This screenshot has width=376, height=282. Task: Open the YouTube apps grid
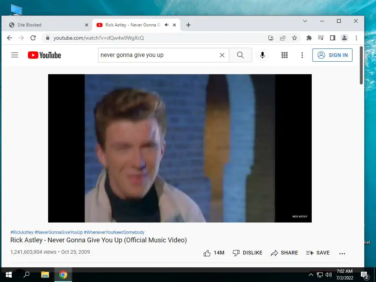[285, 55]
